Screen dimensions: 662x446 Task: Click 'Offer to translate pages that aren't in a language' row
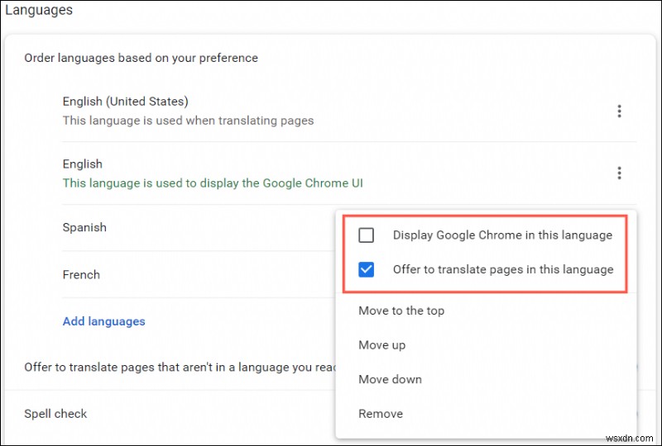coord(180,368)
